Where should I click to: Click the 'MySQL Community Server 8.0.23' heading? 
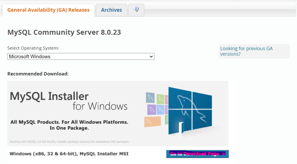[64, 32]
